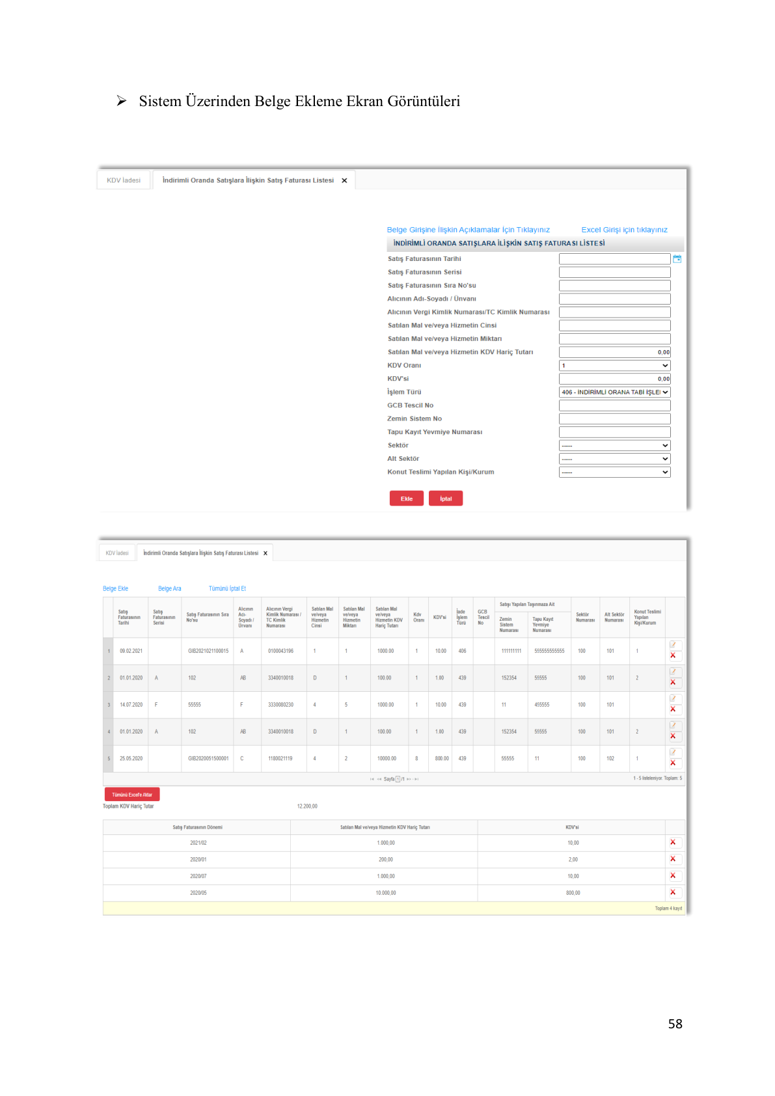Delete table row numbered 4
Viewport: 775px width, 1096px height.
tap(673, 736)
